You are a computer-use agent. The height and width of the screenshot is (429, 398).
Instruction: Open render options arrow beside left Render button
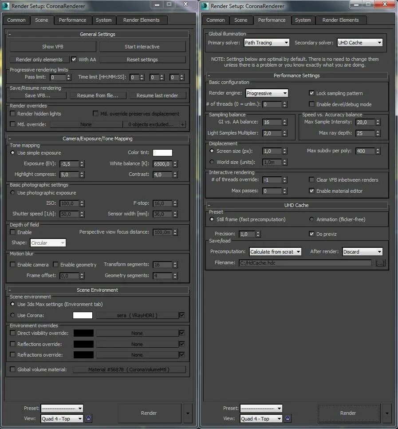(188, 413)
